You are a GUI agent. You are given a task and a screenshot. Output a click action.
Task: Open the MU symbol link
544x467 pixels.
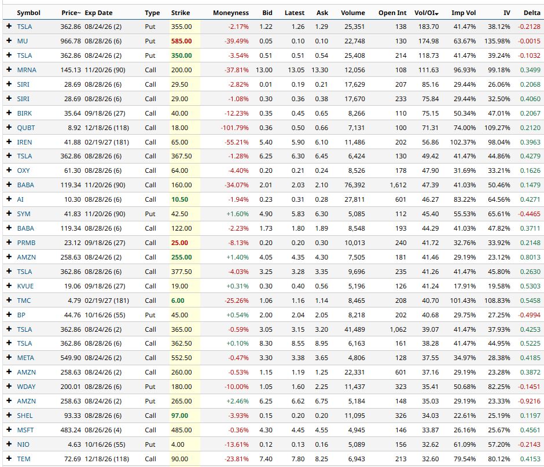click(22, 41)
